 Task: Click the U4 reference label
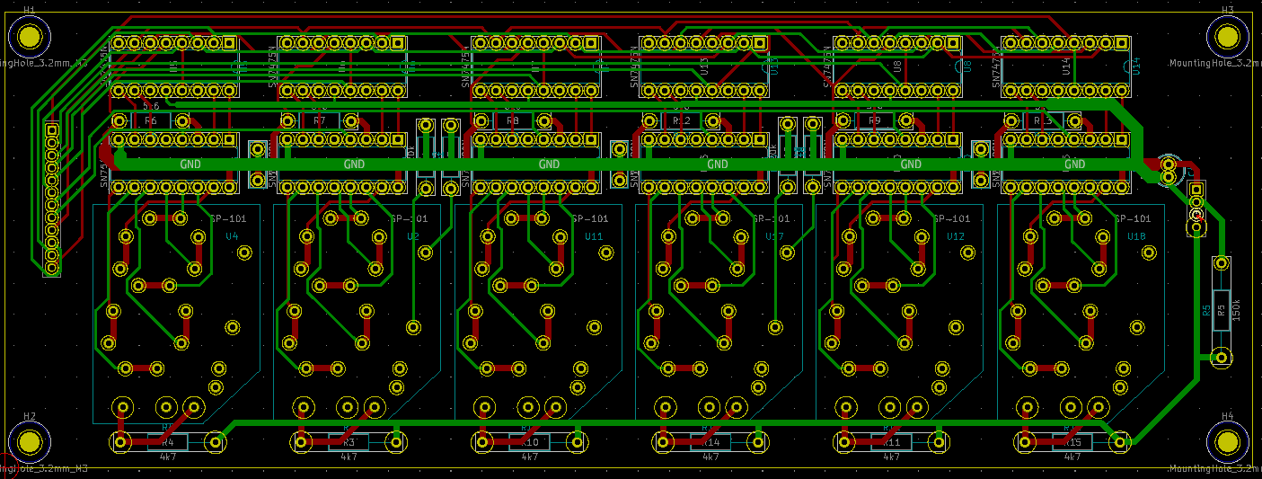pos(232,236)
